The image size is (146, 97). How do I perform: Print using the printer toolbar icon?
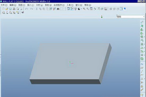click(14, 9)
